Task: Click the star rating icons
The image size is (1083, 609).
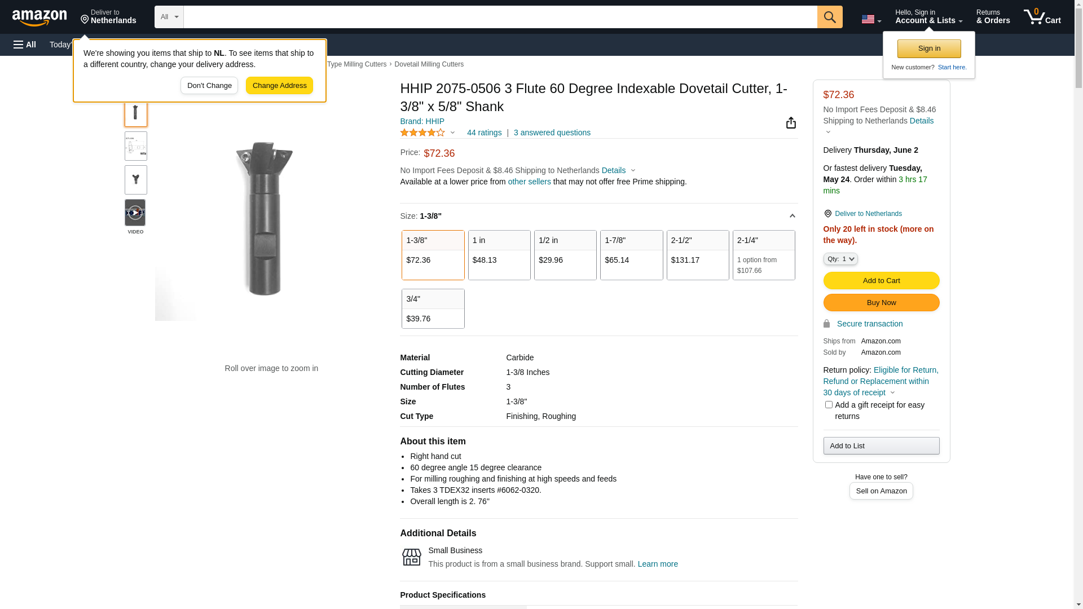Action: click(422, 133)
